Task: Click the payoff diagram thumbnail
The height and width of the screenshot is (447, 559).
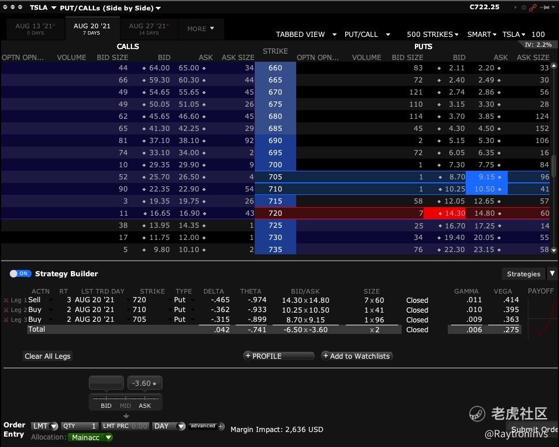Action: 542,317
